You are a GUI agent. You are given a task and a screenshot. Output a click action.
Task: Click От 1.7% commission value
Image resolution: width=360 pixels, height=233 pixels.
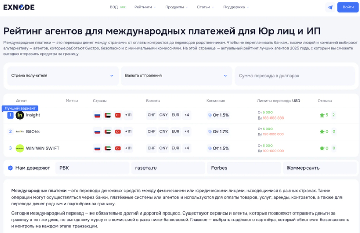[x=221, y=132]
